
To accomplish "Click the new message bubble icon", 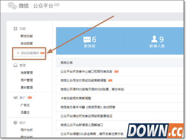I will click(87, 40).
